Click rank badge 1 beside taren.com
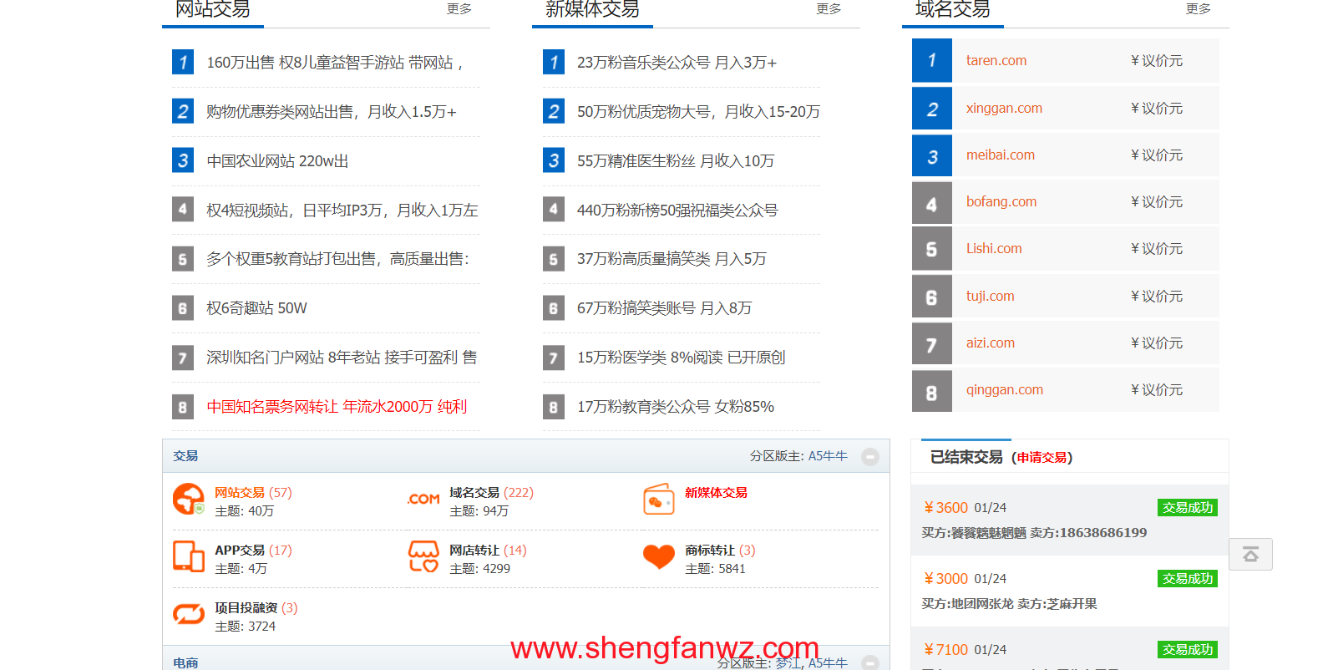This screenshot has width=1333, height=670. (932, 60)
